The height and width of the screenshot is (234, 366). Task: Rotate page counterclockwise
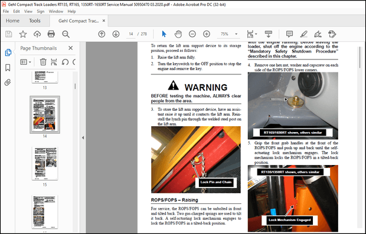point(65,62)
